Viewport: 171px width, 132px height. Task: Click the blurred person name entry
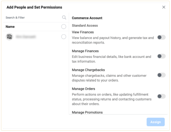(x=26, y=37)
